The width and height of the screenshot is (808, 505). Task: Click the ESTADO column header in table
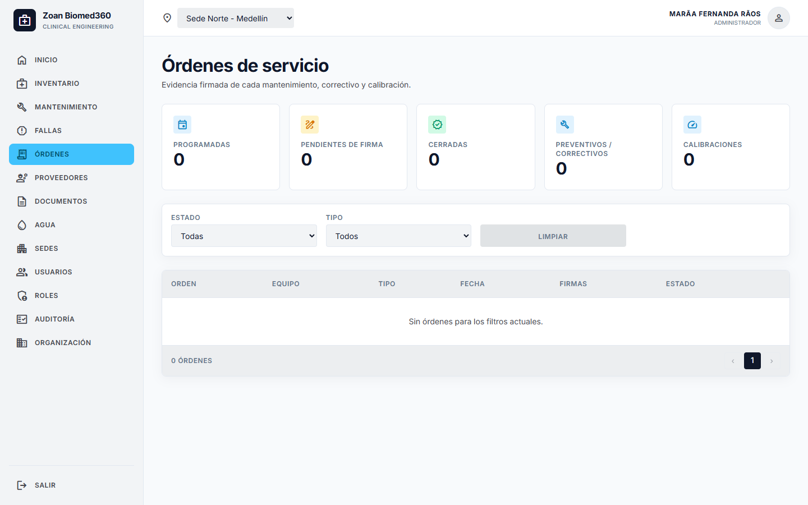coord(680,284)
